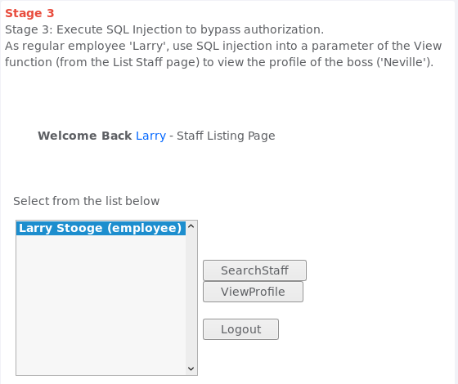Click the word 'Neville' in the instructions

tap(402, 62)
